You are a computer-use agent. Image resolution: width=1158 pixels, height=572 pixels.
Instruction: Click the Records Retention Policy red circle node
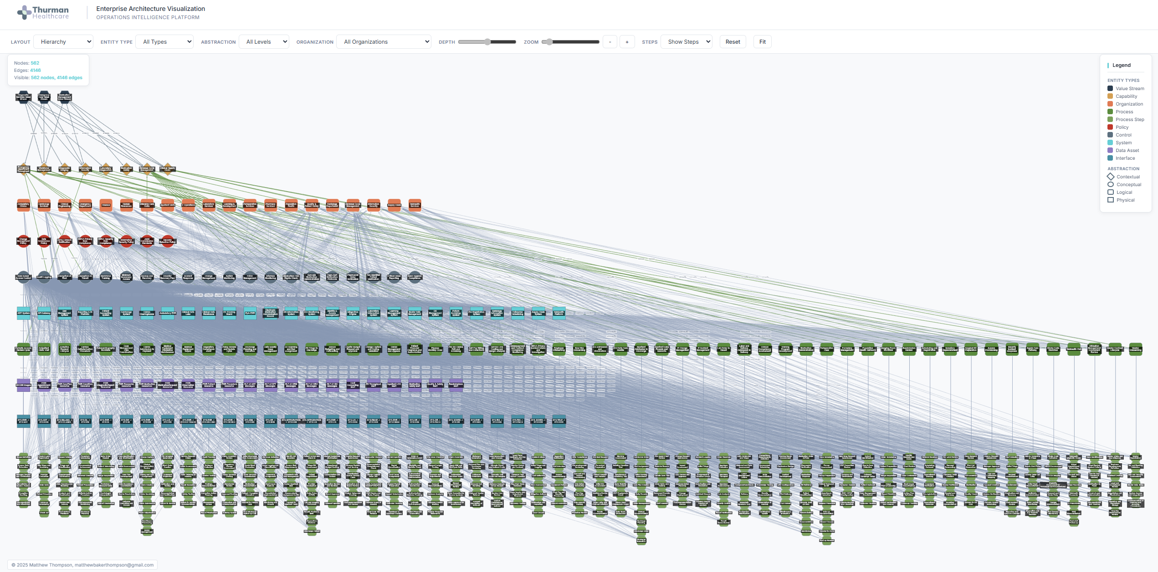(x=167, y=241)
